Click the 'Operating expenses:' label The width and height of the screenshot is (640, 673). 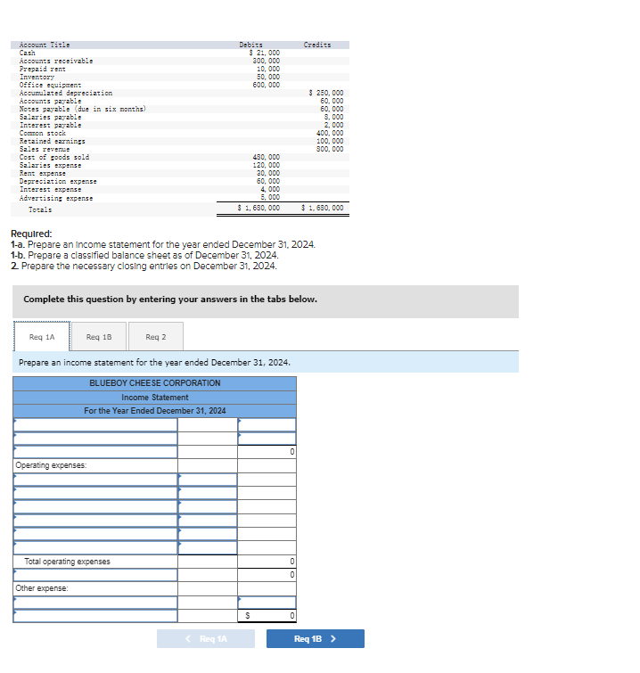(51, 465)
